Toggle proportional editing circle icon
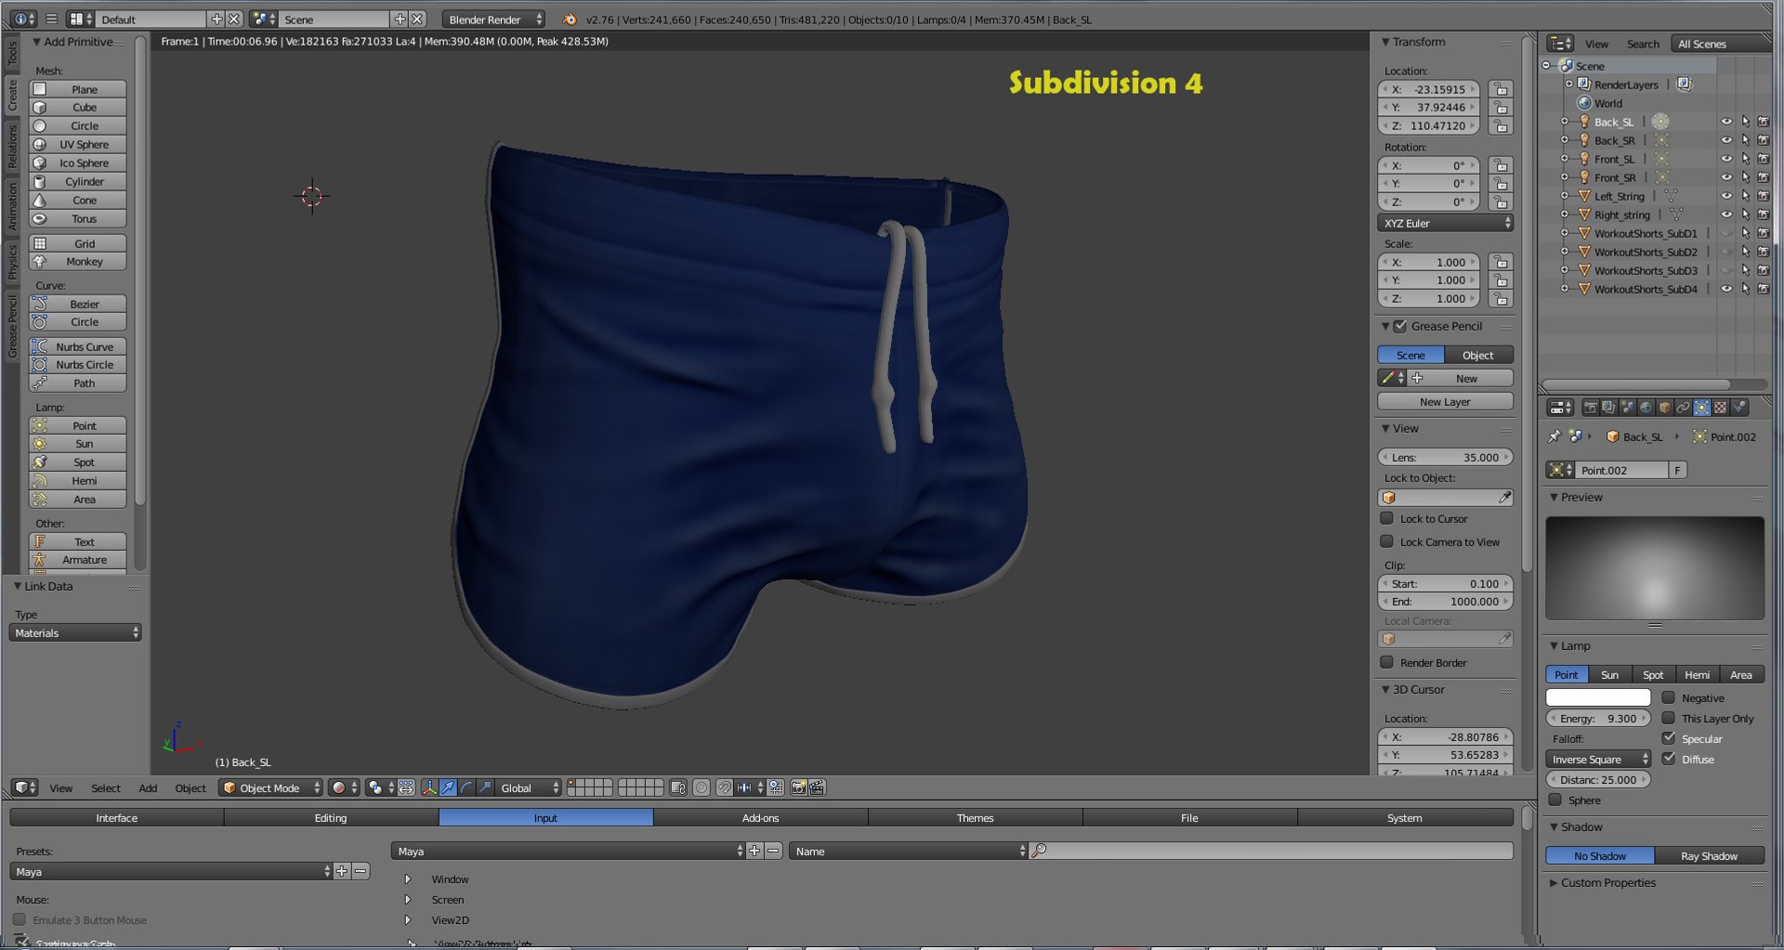This screenshot has height=950, width=1784. tap(702, 787)
